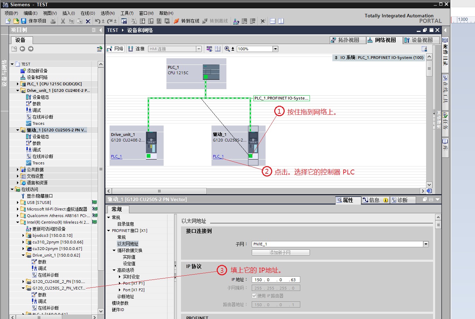Image resolution: width=475 pixels, height=319 pixels.
Task: Click the download to device icon
Action: click(142, 21)
